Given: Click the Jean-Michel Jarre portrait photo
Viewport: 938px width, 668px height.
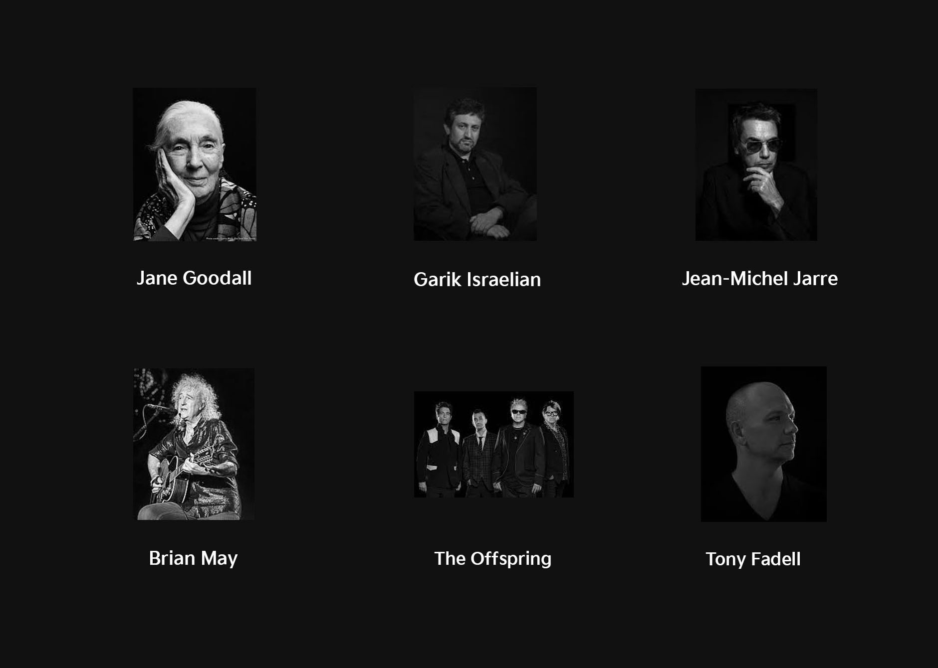Looking at the screenshot, I should coord(756,165).
